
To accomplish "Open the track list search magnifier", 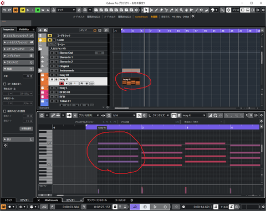I will tap(106, 30).
